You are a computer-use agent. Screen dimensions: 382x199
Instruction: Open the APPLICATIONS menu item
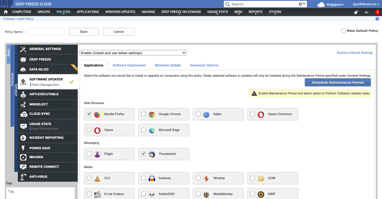click(88, 12)
